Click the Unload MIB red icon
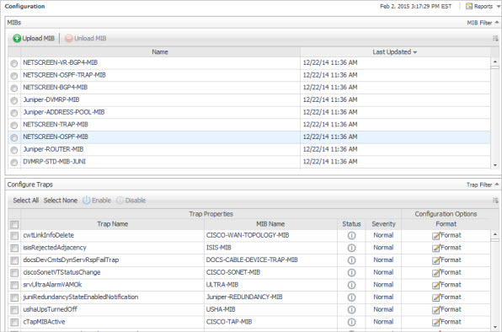The height and width of the screenshot is (332, 502). pos(69,39)
